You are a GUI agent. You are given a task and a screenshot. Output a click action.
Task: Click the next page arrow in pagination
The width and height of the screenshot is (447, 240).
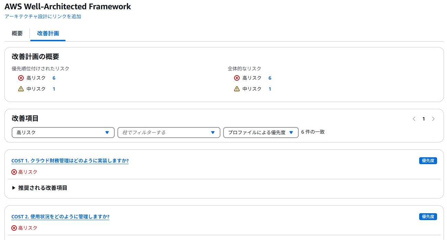click(433, 119)
